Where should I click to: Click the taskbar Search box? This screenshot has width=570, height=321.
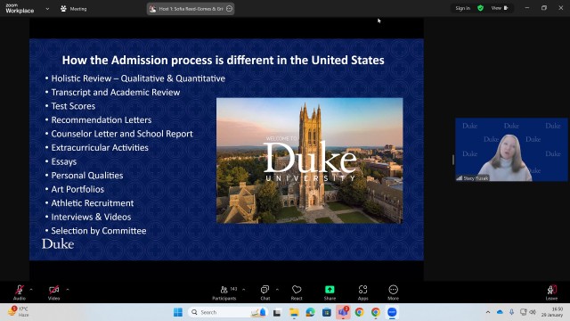point(228,312)
